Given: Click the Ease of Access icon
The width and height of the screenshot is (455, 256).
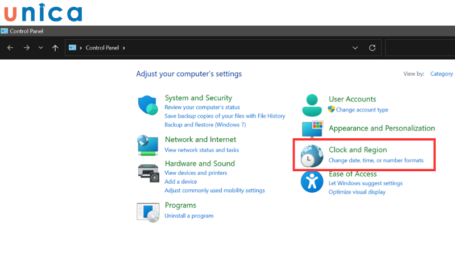Looking at the screenshot, I should point(312,181).
